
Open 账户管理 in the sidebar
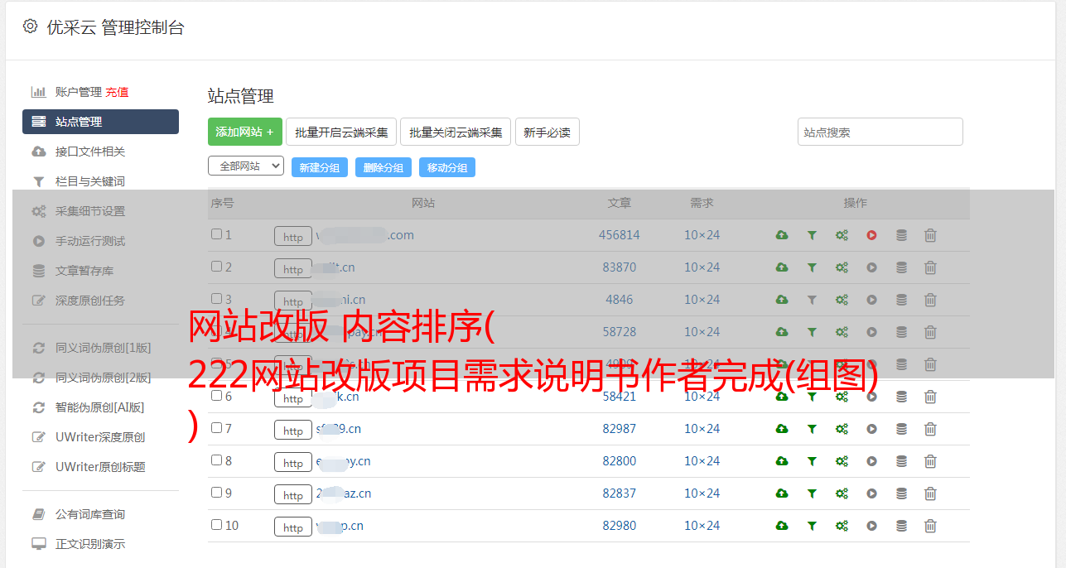(x=79, y=92)
